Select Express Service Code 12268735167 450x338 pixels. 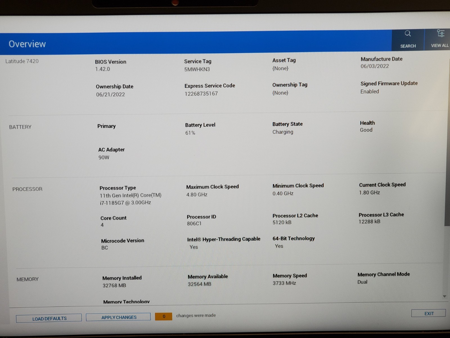coord(201,94)
